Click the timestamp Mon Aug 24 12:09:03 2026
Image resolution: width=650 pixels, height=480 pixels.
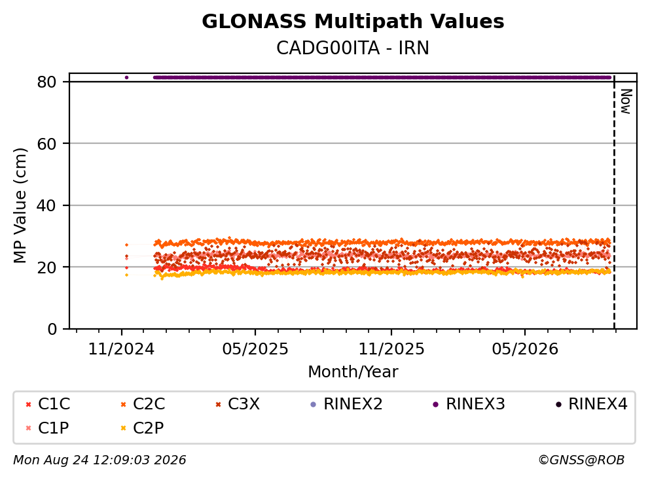(99, 460)
